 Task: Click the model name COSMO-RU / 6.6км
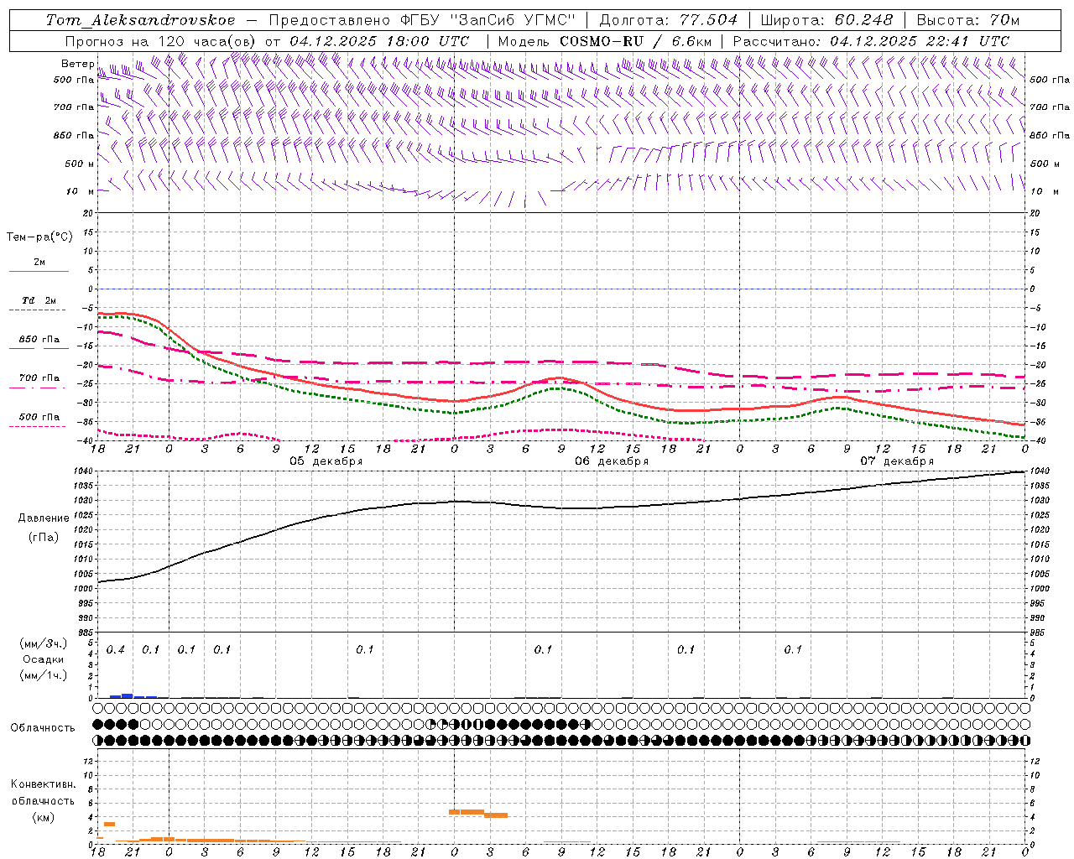(x=636, y=41)
